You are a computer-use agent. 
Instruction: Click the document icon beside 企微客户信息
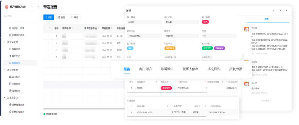tap(10, 35)
